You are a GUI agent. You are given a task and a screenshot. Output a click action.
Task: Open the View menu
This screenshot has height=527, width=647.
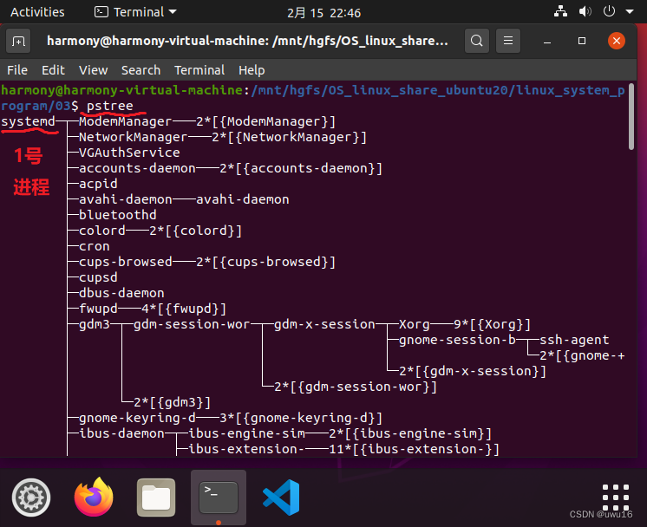[94, 70]
